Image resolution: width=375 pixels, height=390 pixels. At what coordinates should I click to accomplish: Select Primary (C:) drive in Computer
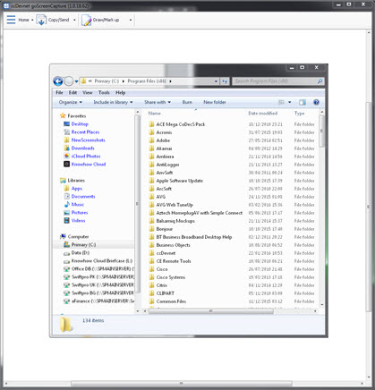[x=83, y=245]
